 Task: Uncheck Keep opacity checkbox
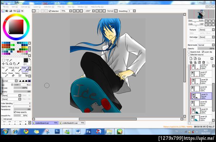(x=15, y=112)
